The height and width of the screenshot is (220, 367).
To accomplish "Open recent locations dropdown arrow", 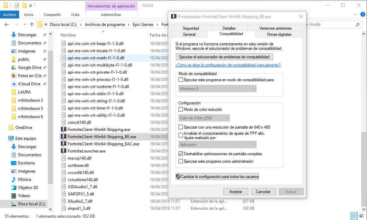I will (x=25, y=25).
